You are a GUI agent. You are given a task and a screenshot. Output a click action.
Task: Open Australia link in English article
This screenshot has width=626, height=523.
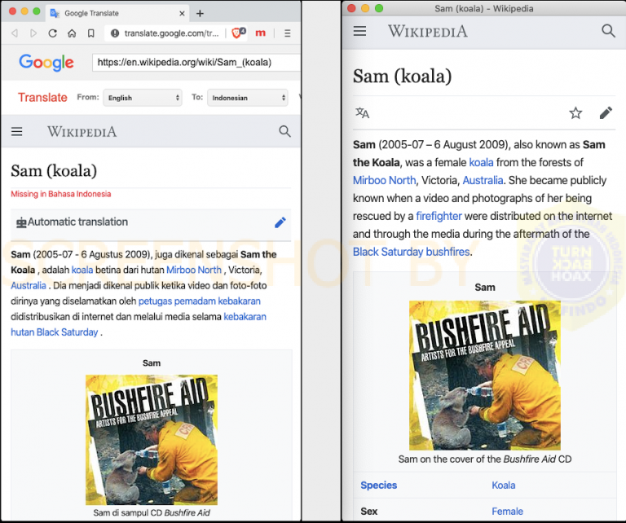pyautogui.click(x=483, y=180)
